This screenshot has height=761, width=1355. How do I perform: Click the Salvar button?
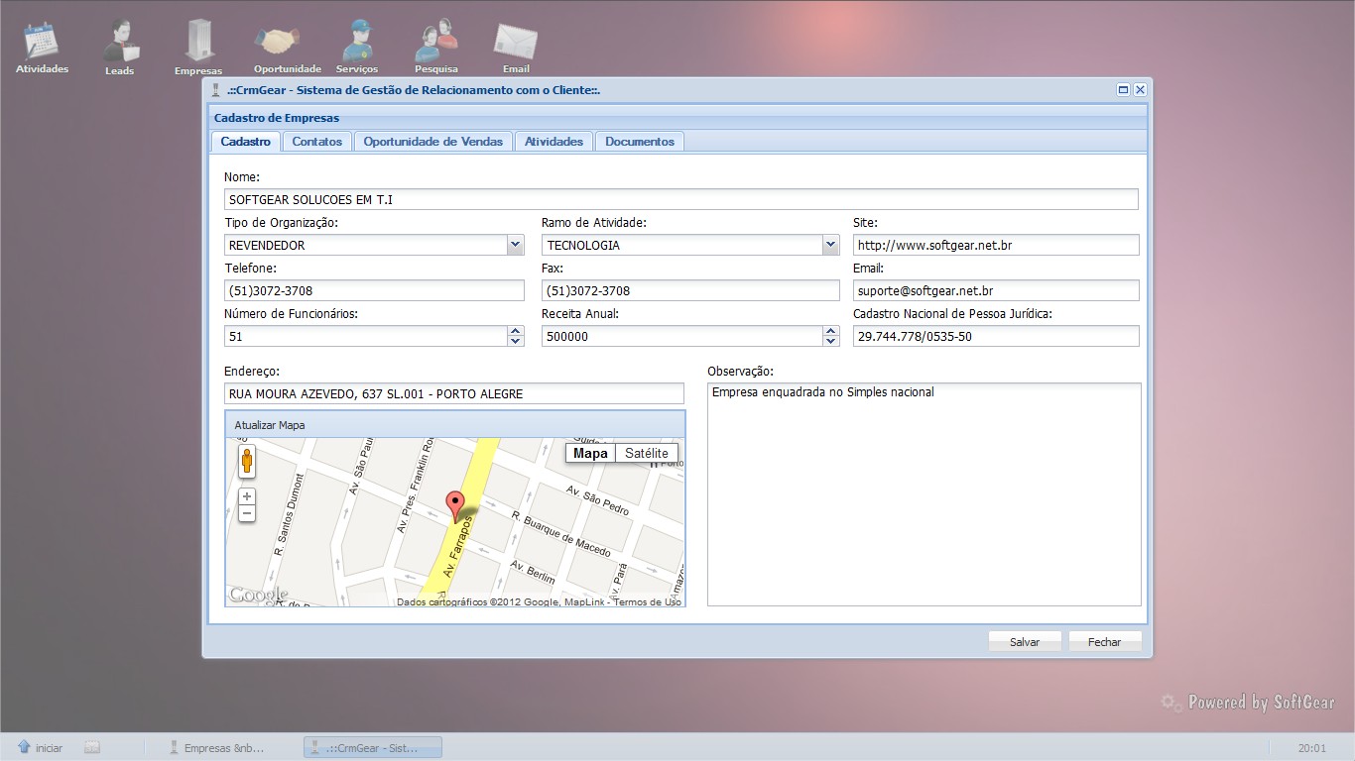pyautogui.click(x=1025, y=642)
